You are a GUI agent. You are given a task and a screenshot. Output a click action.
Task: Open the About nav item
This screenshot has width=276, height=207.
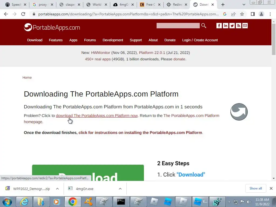click(153, 40)
